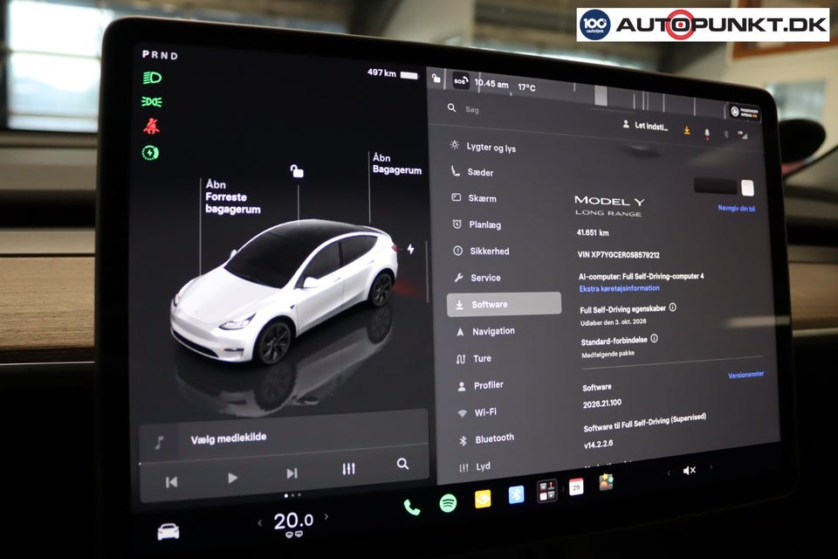The height and width of the screenshot is (559, 838).
Task: Open Wi-Fi settings
Action: coord(477,412)
